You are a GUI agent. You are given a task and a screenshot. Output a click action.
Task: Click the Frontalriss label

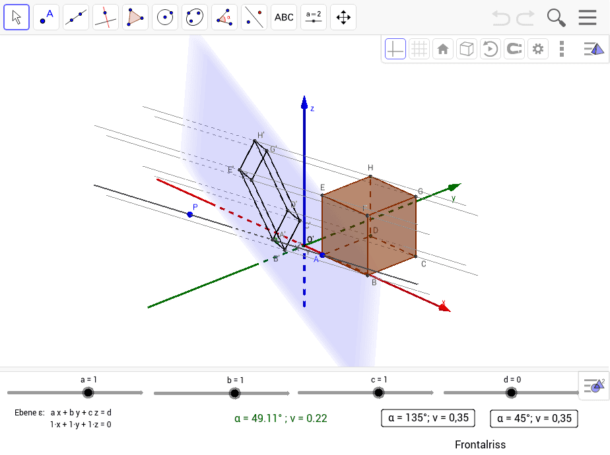pyautogui.click(x=480, y=444)
